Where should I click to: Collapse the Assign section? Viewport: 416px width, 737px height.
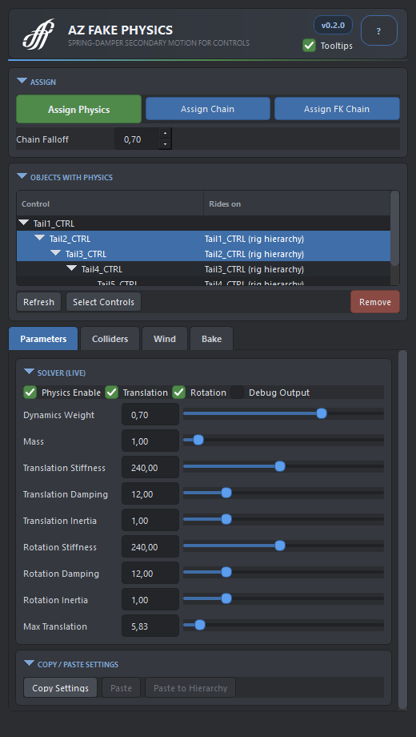click(x=22, y=82)
